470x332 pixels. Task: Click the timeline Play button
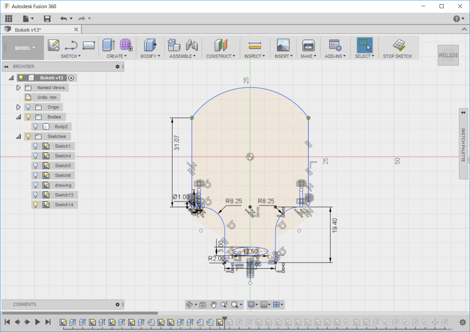click(x=38, y=322)
